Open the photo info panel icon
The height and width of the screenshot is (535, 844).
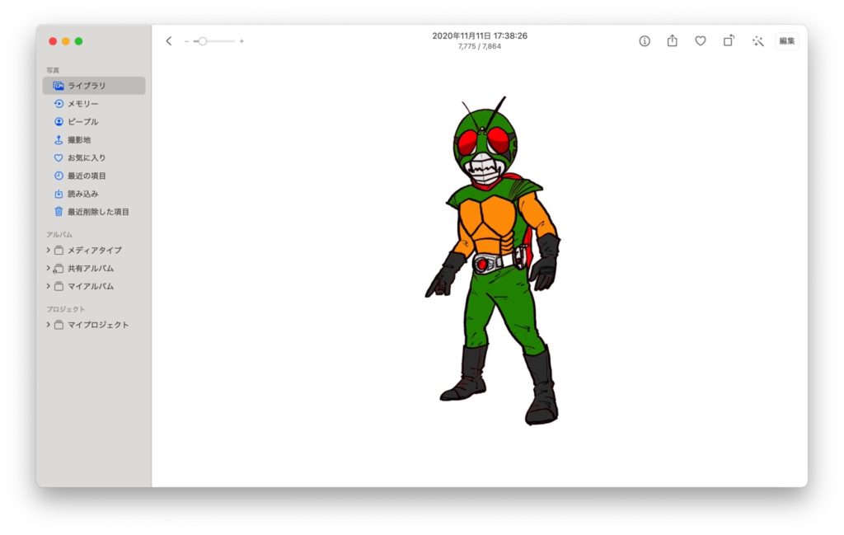point(645,41)
